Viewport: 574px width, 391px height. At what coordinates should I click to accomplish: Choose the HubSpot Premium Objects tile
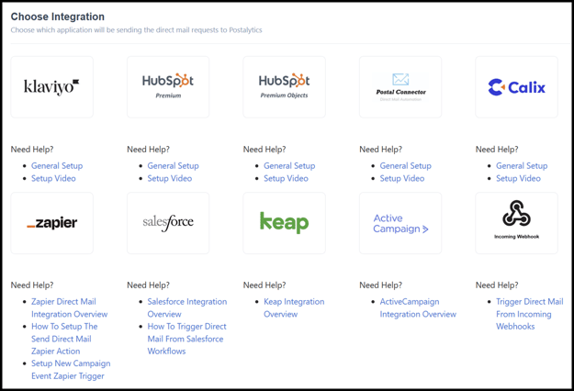(284, 87)
